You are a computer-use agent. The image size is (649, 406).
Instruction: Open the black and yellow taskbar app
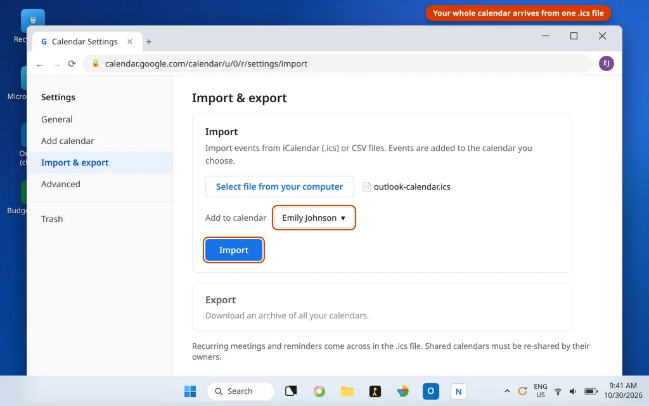(x=375, y=391)
